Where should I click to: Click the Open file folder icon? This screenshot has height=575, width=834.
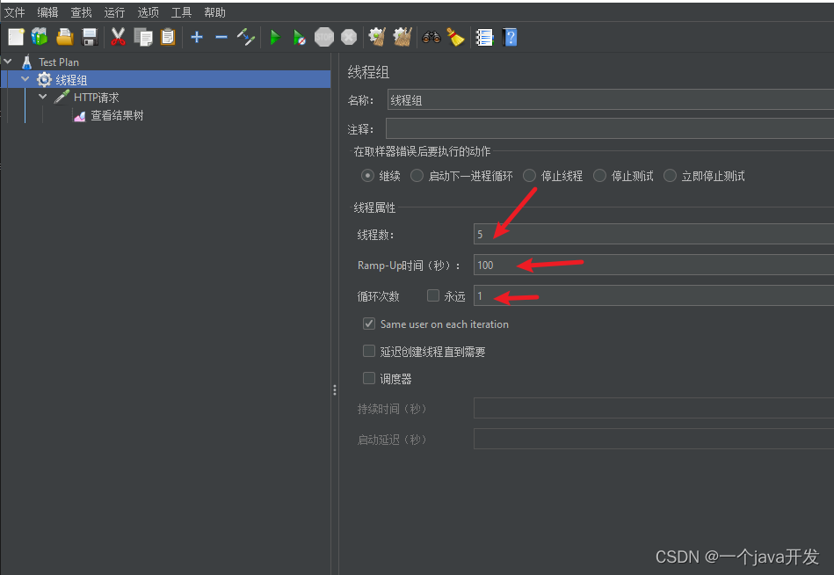[x=65, y=37]
